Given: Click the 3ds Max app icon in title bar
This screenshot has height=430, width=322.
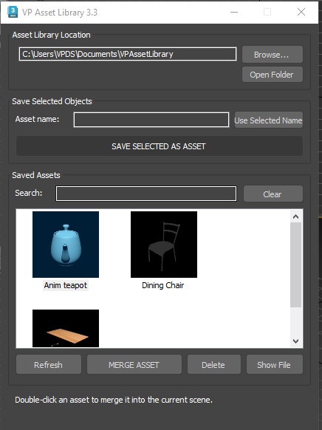Looking at the screenshot, I should [13, 12].
